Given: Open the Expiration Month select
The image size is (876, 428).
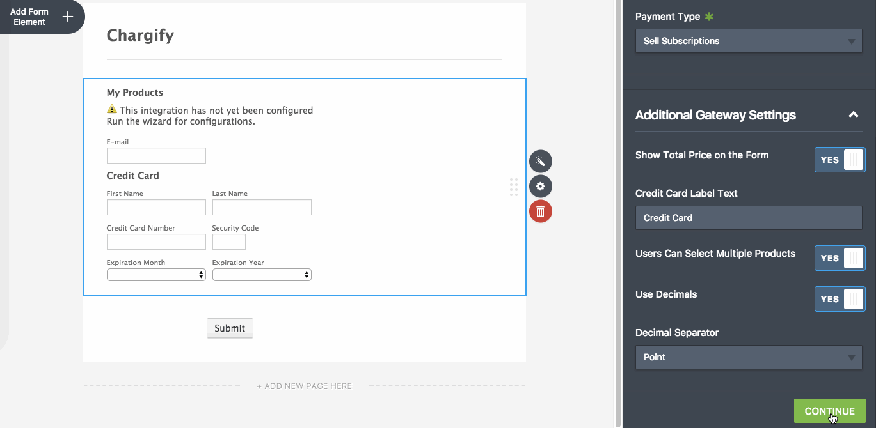Looking at the screenshot, I should [x=156, y=275].
